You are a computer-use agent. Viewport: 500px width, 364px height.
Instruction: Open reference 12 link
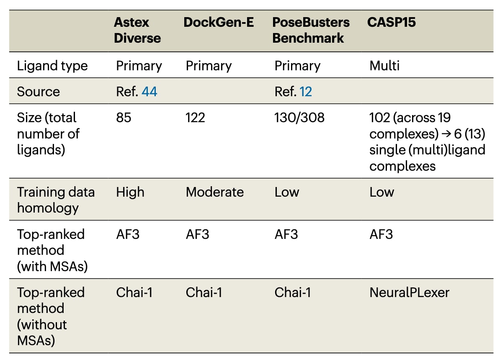(x=306, y=92)
